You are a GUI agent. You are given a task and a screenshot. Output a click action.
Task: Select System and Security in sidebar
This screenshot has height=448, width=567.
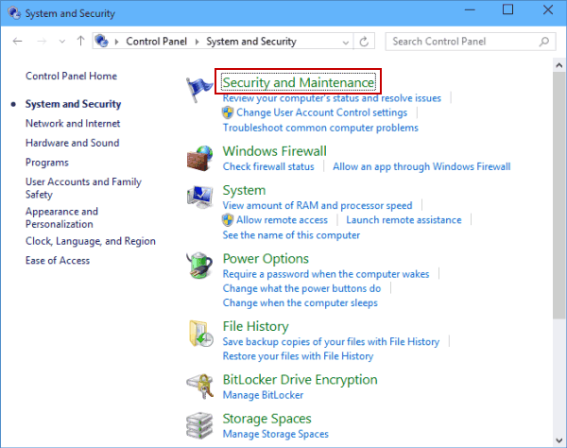tap(73, 104)
